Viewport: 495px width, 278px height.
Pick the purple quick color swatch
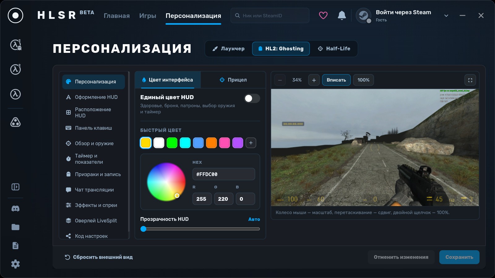tap(238, 143)
